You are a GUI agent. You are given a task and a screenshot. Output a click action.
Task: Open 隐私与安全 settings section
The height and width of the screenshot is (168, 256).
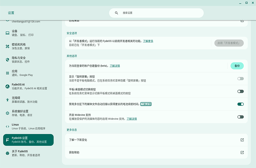pyautogui.click(x=29, y=59)
